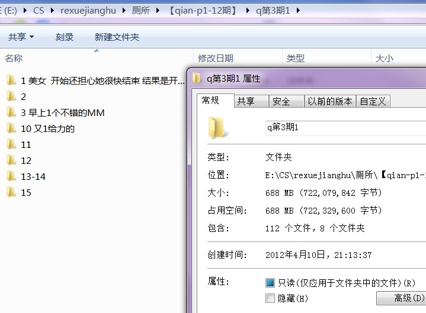Open the 共享 dropdown in toolbar
Viewport: 426px width, 313px height.
click(x=21, y=37)
